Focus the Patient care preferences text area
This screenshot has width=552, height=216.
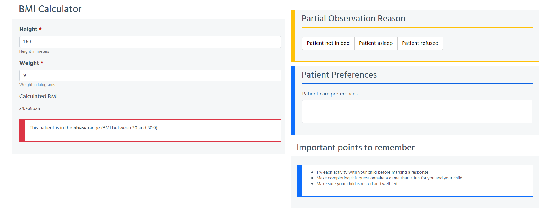coord(417,112)
